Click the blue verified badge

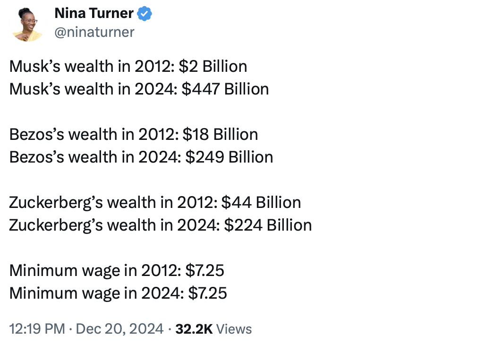[145, 14]
